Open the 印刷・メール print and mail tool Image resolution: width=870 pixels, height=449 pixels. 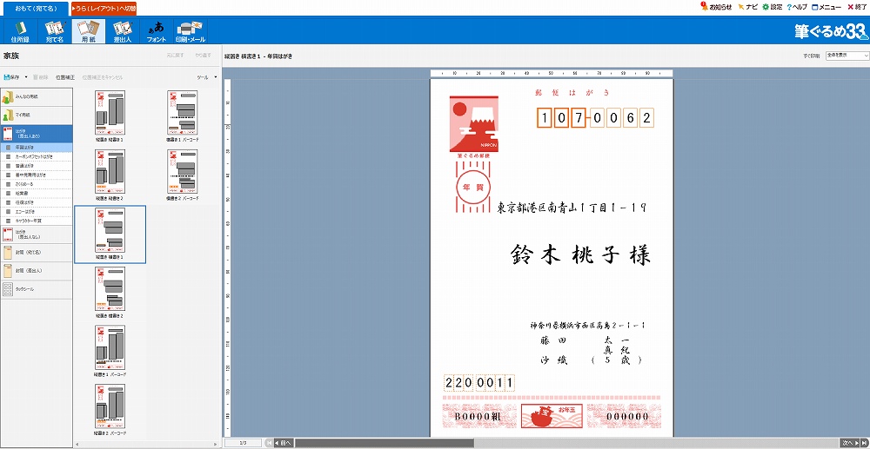(x=191, y=31)
